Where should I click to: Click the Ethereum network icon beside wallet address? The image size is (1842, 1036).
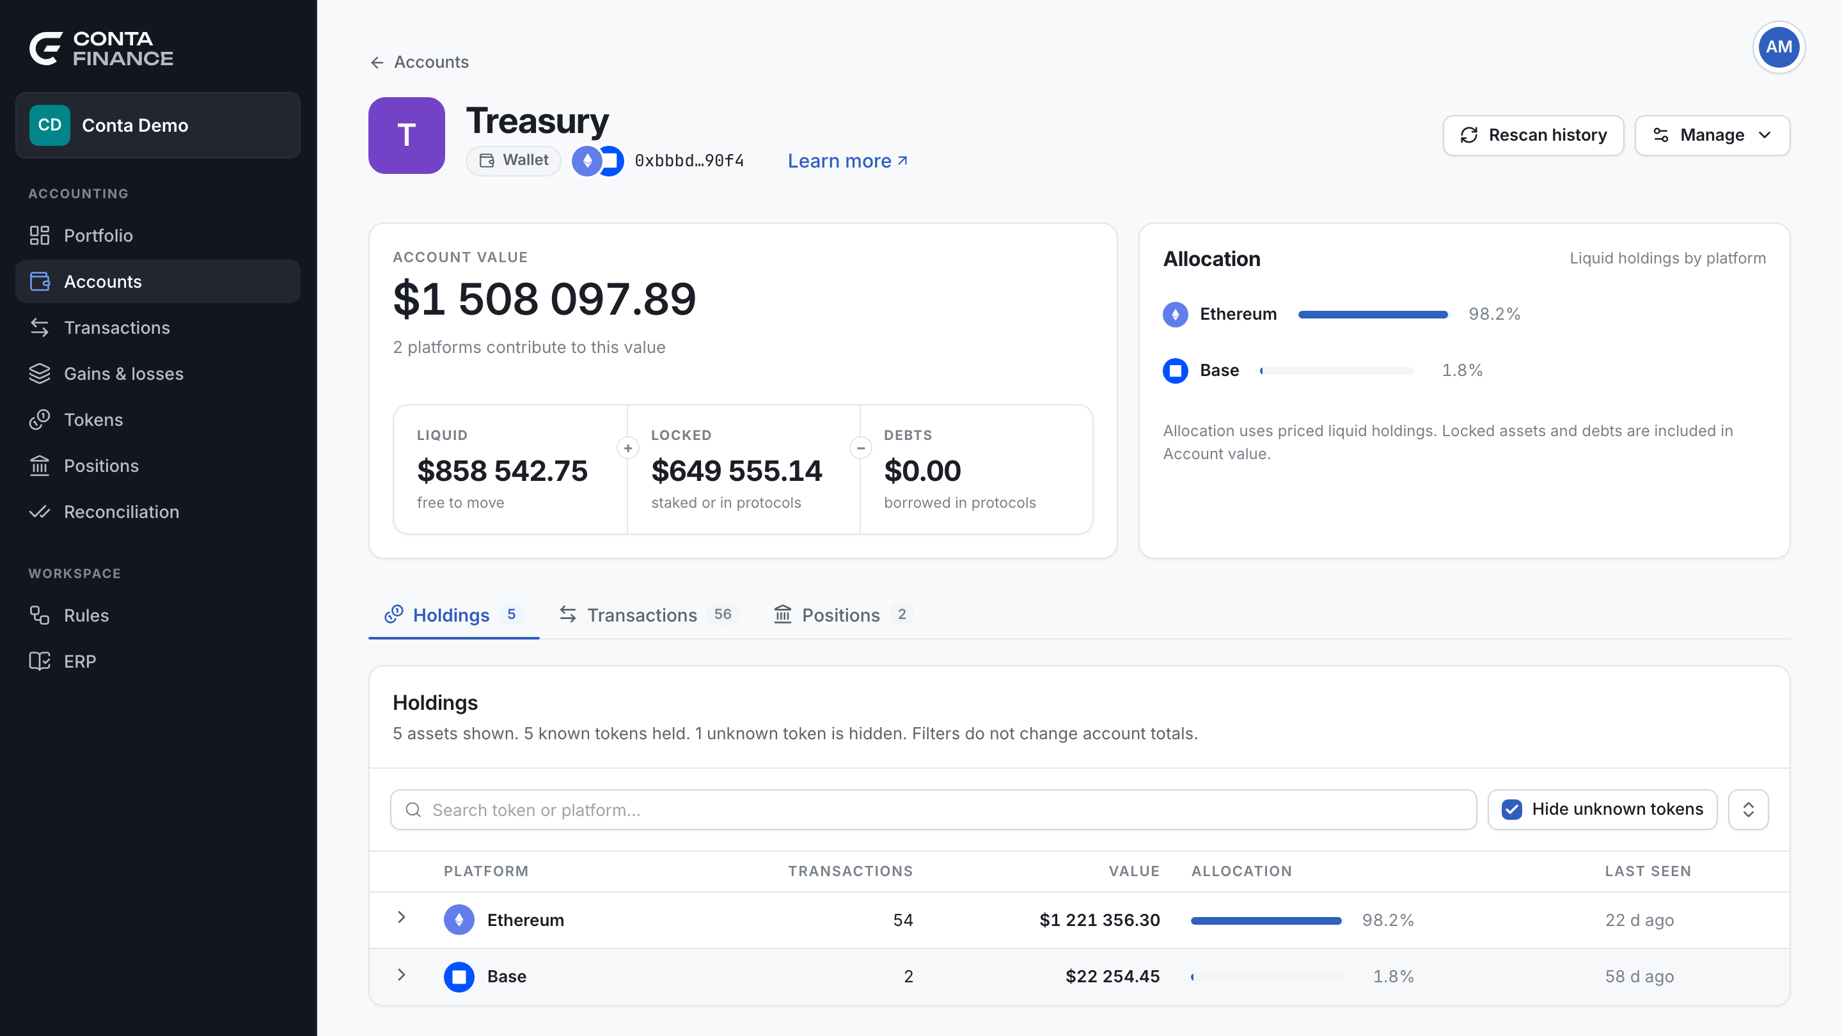[586, 161]
